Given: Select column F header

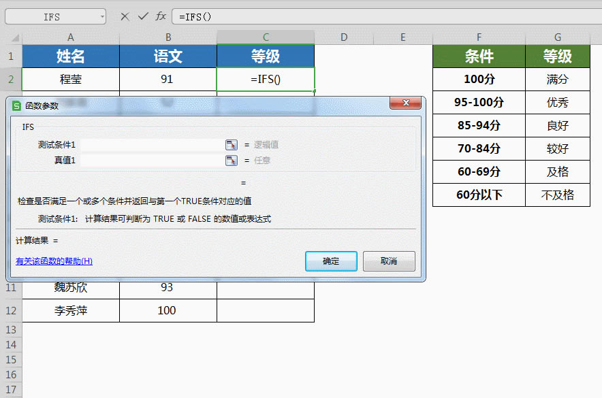Looking at the screenshot, I should click(x=479, y=37).
